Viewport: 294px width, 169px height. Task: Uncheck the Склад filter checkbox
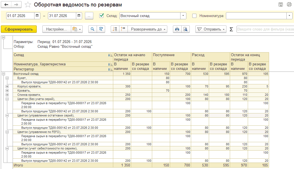tap(101, 16)
